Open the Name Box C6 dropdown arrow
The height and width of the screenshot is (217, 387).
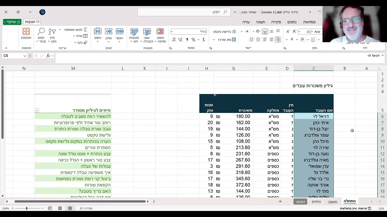[25, 56]
